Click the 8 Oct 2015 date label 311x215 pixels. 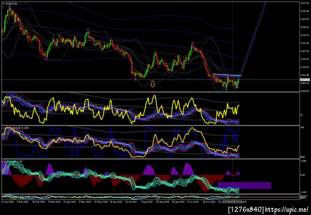click(193, 201)
